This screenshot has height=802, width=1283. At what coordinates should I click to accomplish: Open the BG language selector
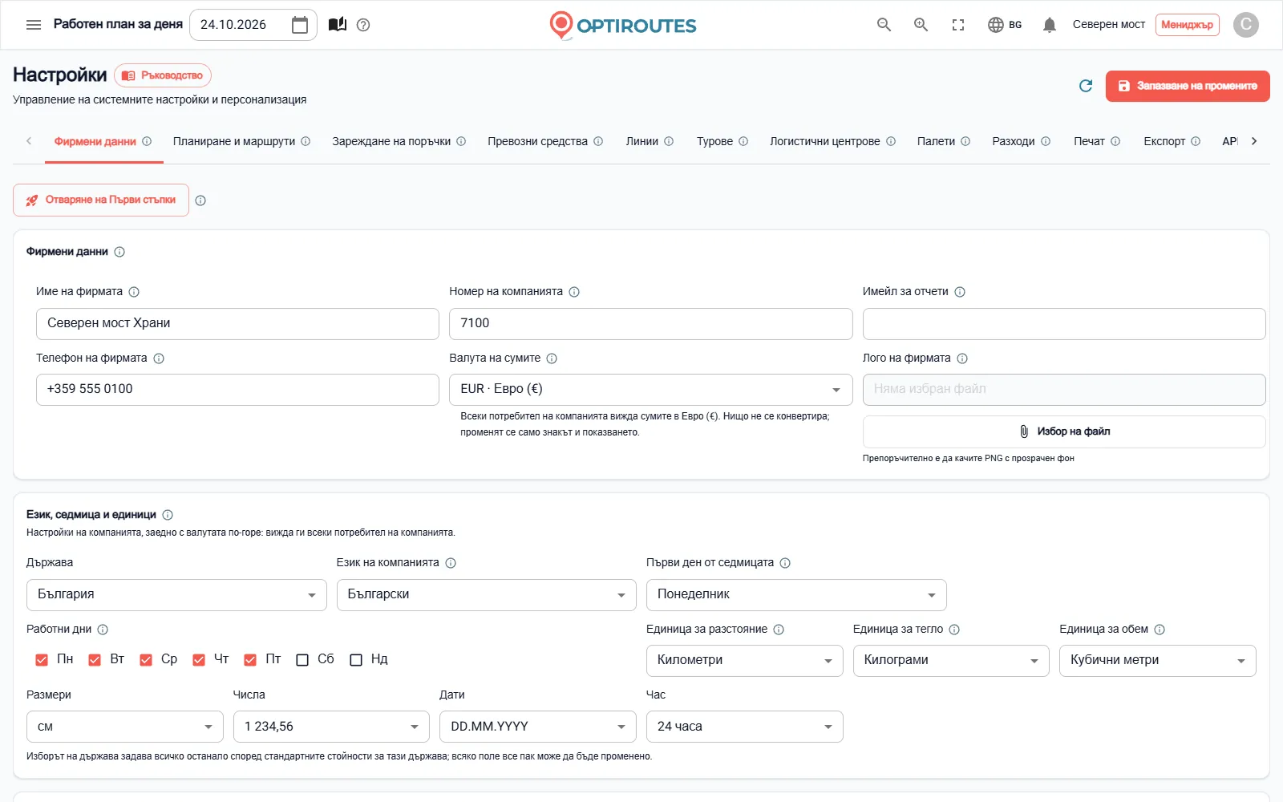tap(1005, 25)
